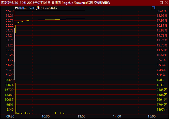Click the price label 55.22

[10, 25]
